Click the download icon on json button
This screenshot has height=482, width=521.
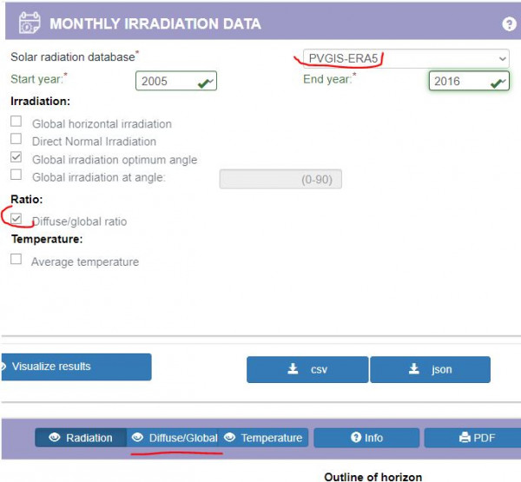(x=413, y=368)
